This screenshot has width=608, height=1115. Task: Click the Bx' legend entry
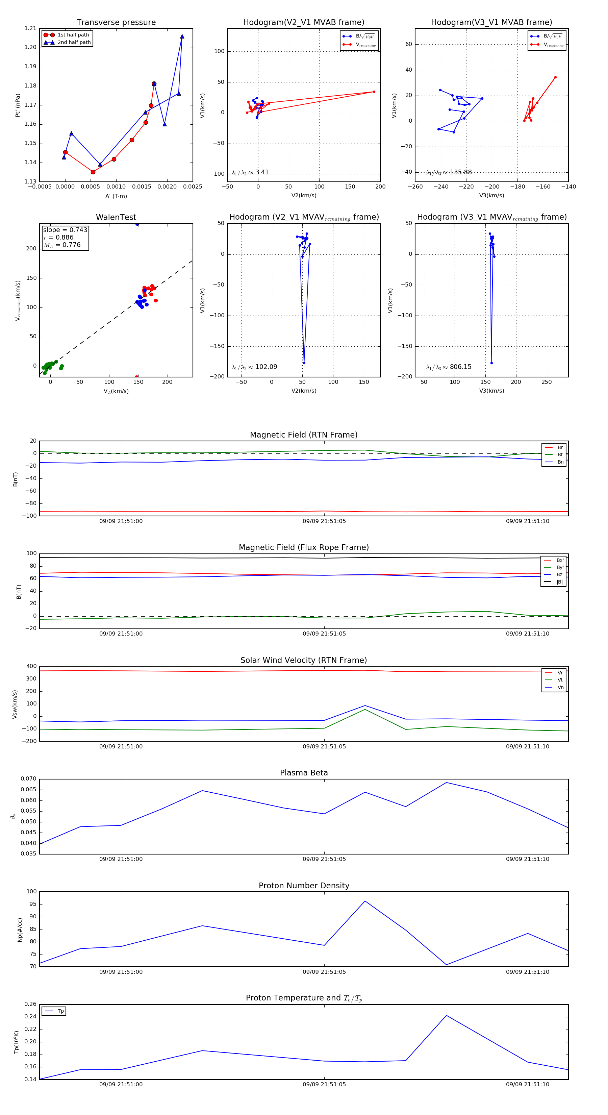(554, 560)
